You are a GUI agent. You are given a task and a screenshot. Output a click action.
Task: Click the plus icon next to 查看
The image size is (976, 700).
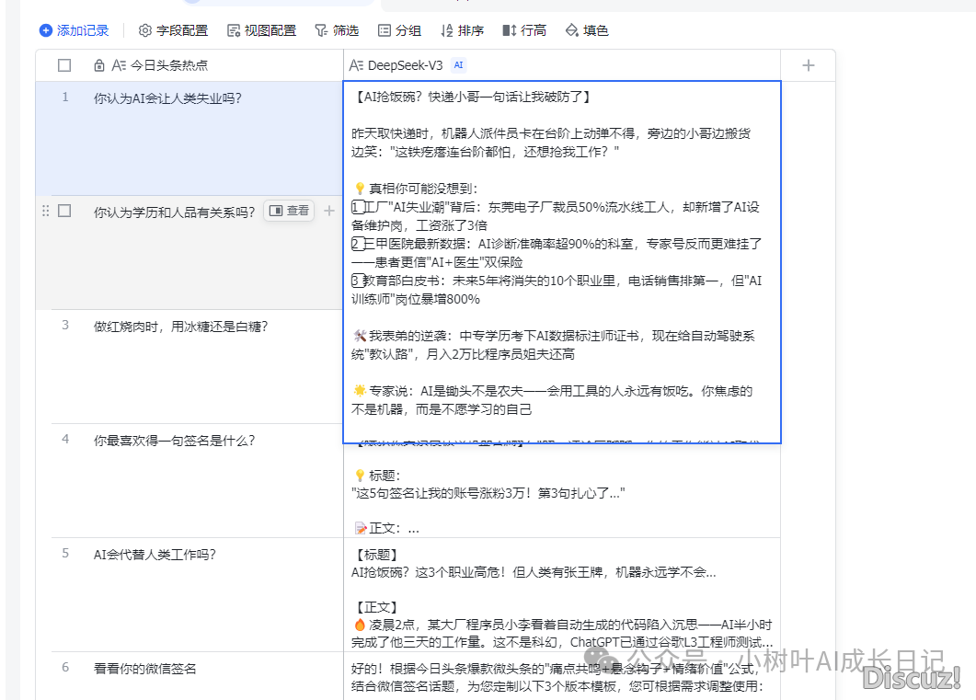[328, 211]
